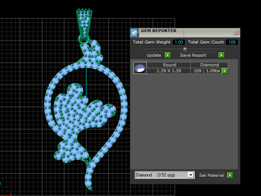Click the Round column header
This screenshot has width=261, height=196.
[169, 65]
